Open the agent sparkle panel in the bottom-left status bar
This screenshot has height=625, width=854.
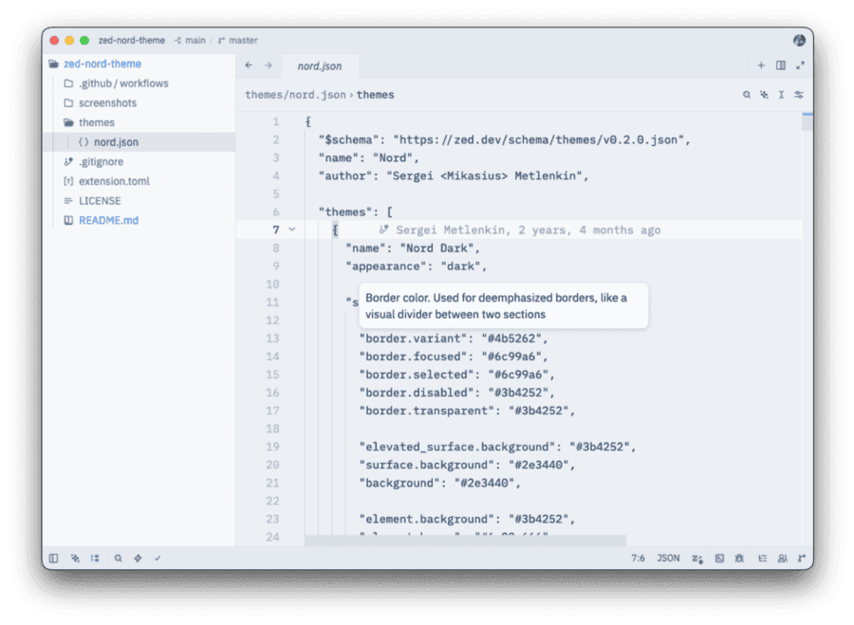click(75, 558)
